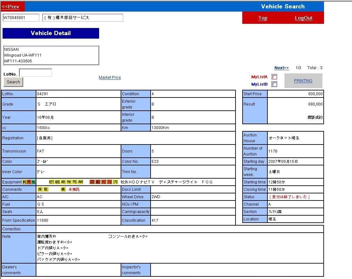352x279 pixels.
Task: Click the From Specification value 11690
Action: tap(43, 220)
